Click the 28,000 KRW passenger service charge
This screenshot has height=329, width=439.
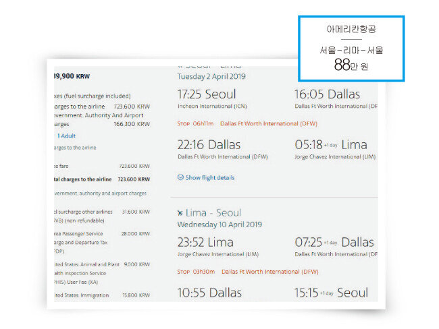[x=136, y=234]
